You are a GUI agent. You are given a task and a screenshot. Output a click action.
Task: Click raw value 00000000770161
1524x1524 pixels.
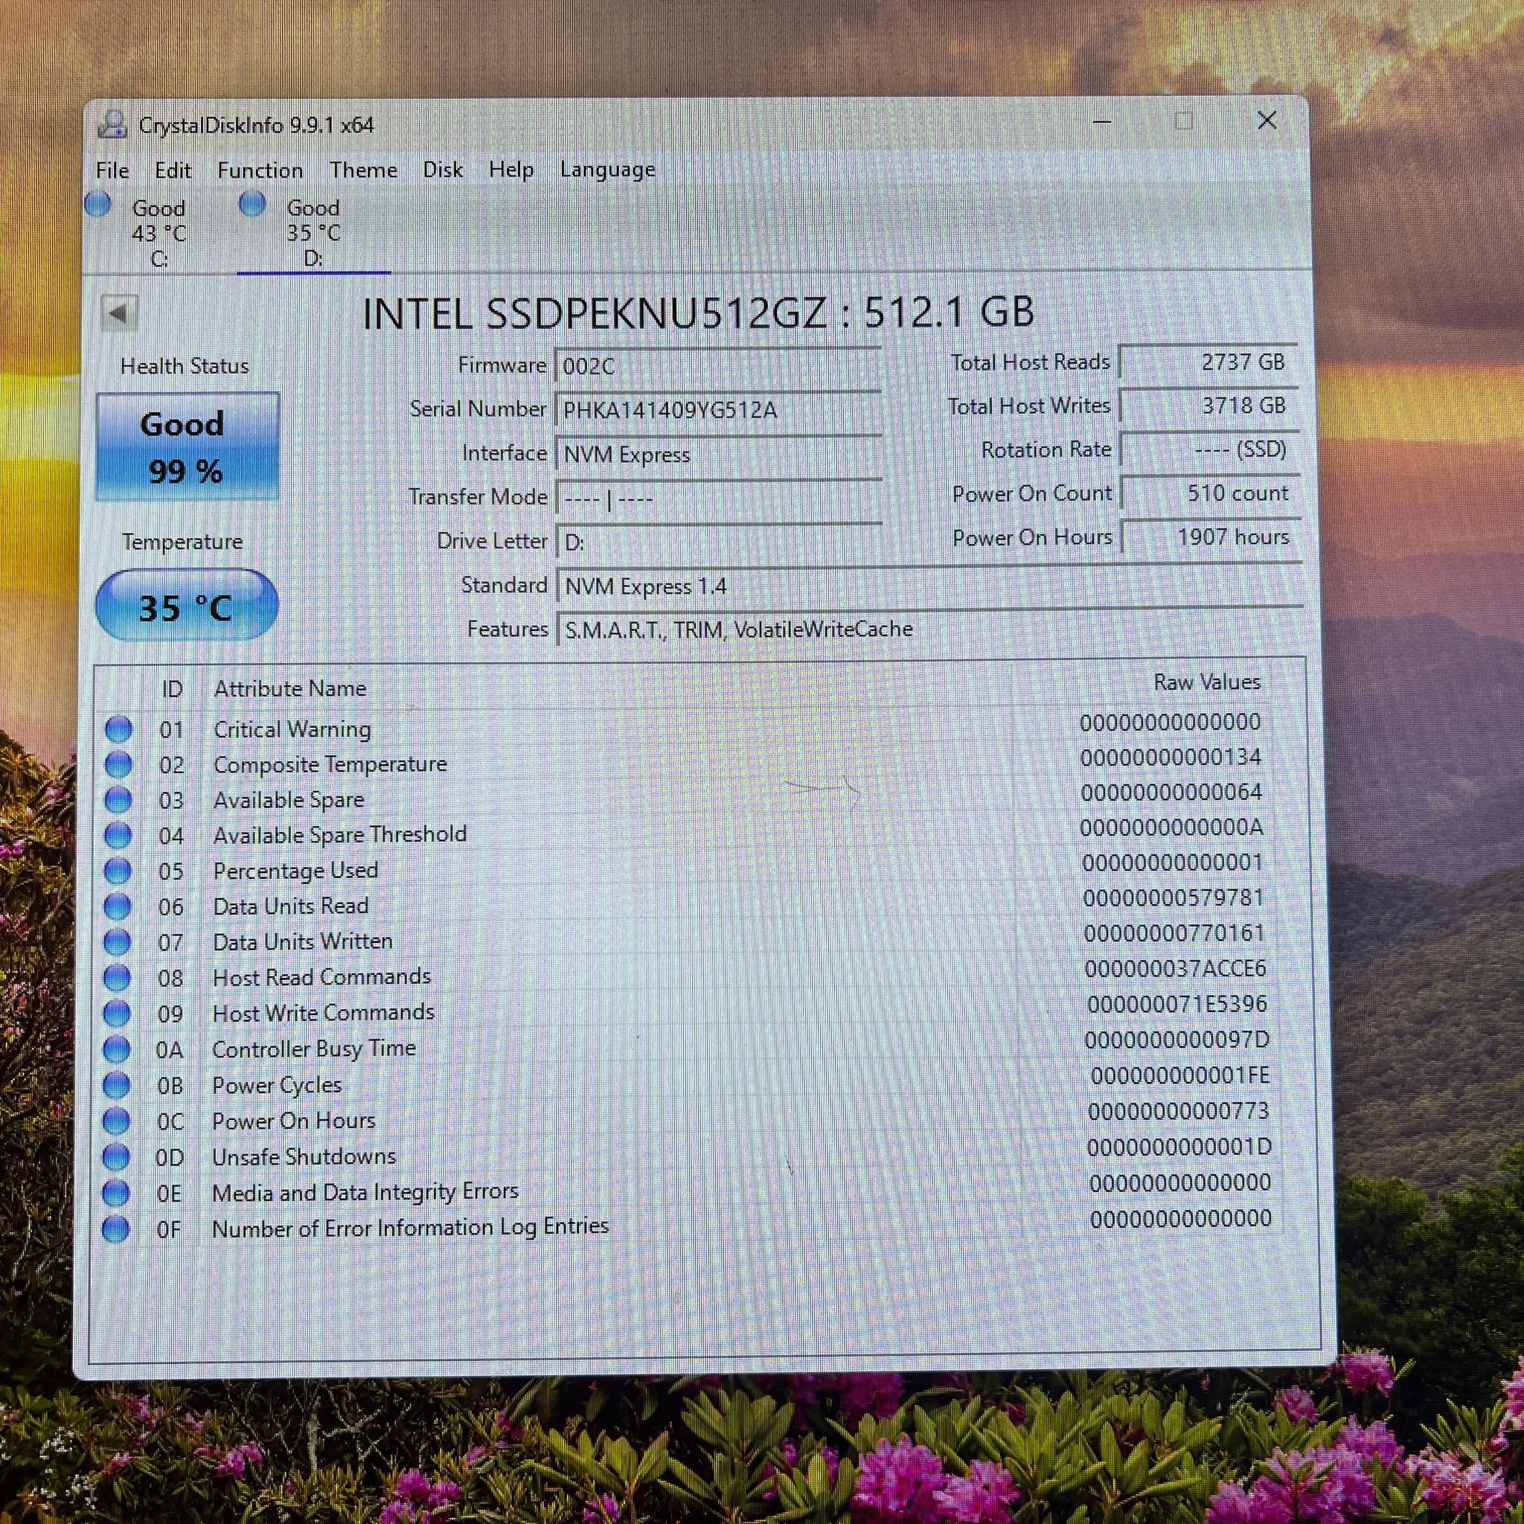tap(1174, 933)
